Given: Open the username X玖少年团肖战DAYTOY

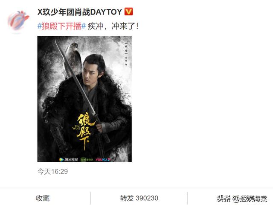Looking at the screenshot, I should coord(80,12).
